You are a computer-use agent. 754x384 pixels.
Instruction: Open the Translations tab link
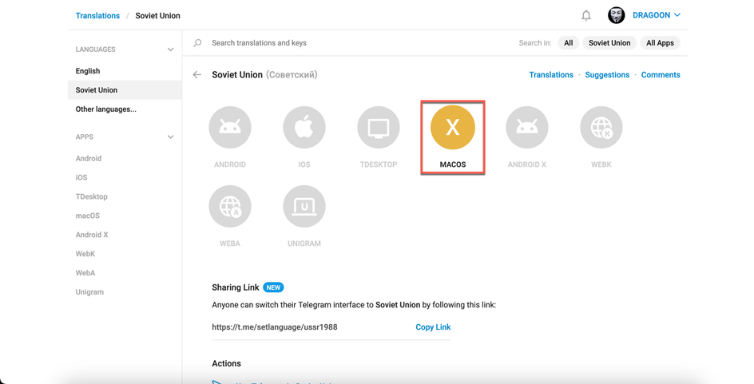click(551, 74)
